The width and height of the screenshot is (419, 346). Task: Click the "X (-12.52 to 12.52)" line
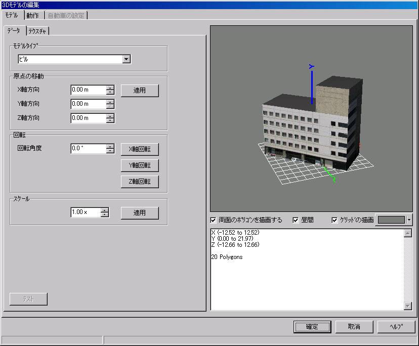(x=235, y=233)
